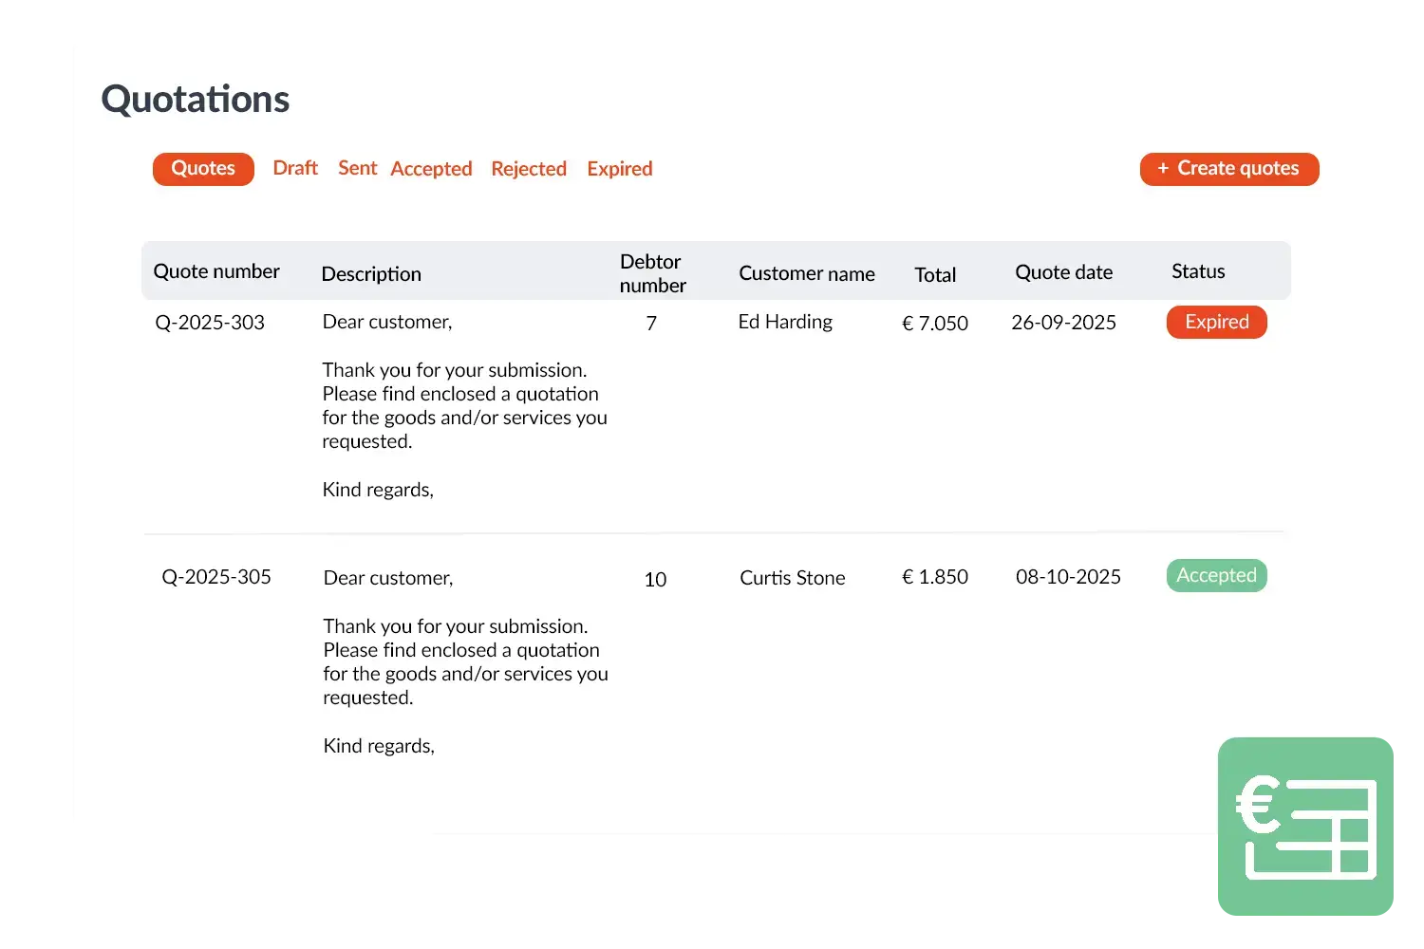Screen dimensions: 1424x949
Task: Click the € 7.050 total amount
Action: pos(935,324)
